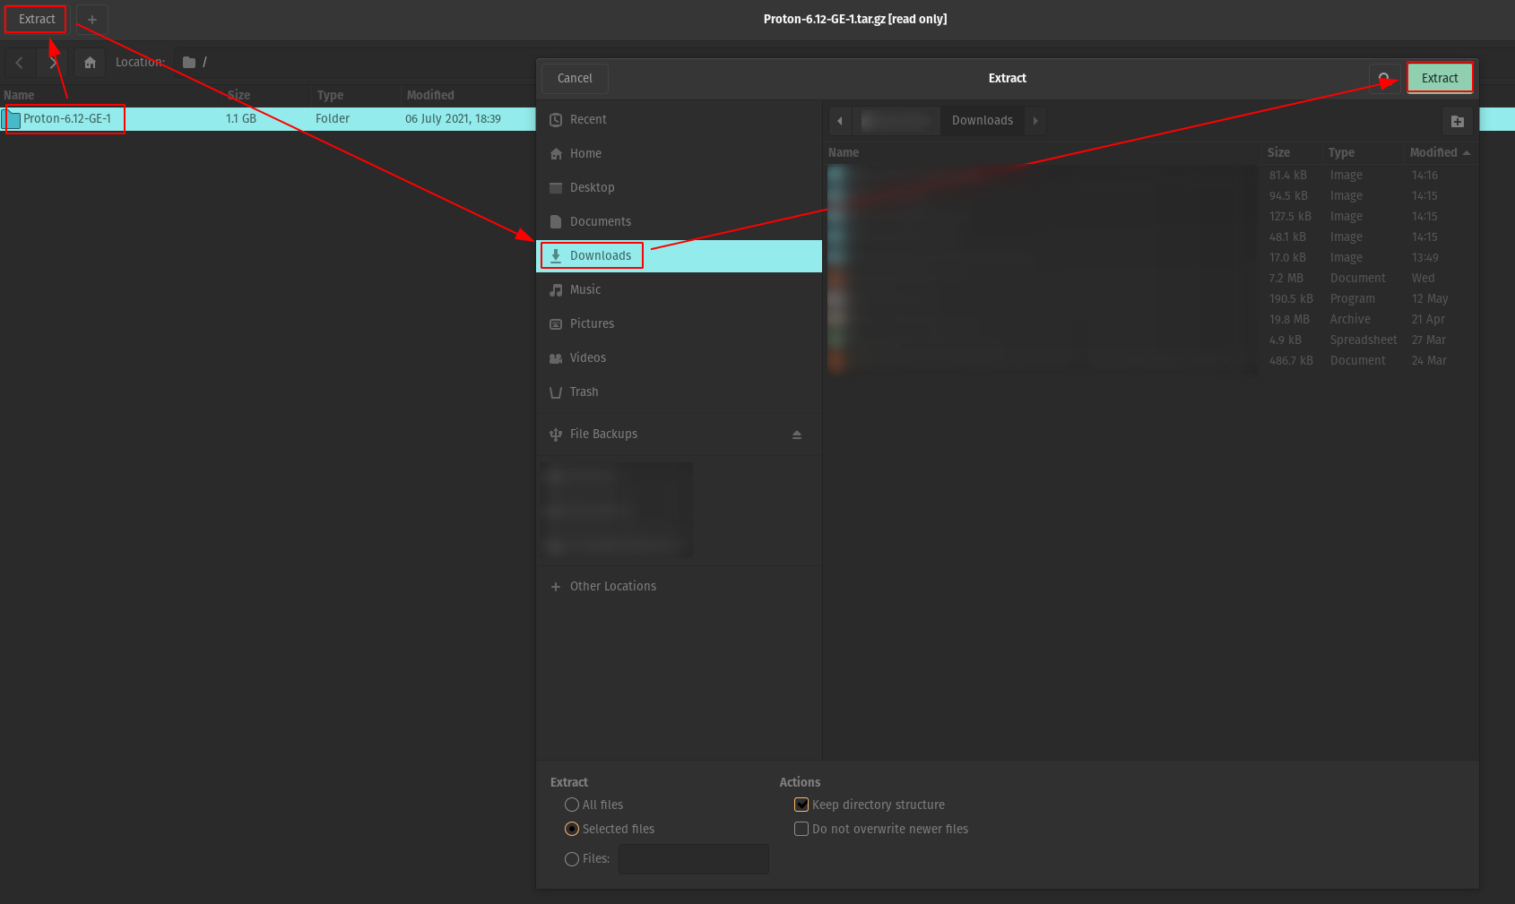Sort archive list by Type column
1515x904 pixels.
tap(357, 95)
